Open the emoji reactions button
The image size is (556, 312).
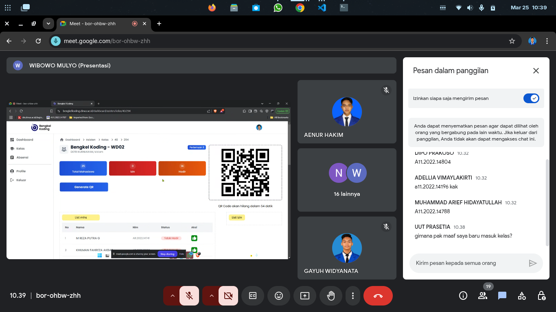point(279,296)
